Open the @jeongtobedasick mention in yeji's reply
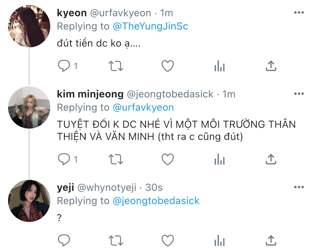The width and height of the screenshot is (316, 252). coord(156,201)
